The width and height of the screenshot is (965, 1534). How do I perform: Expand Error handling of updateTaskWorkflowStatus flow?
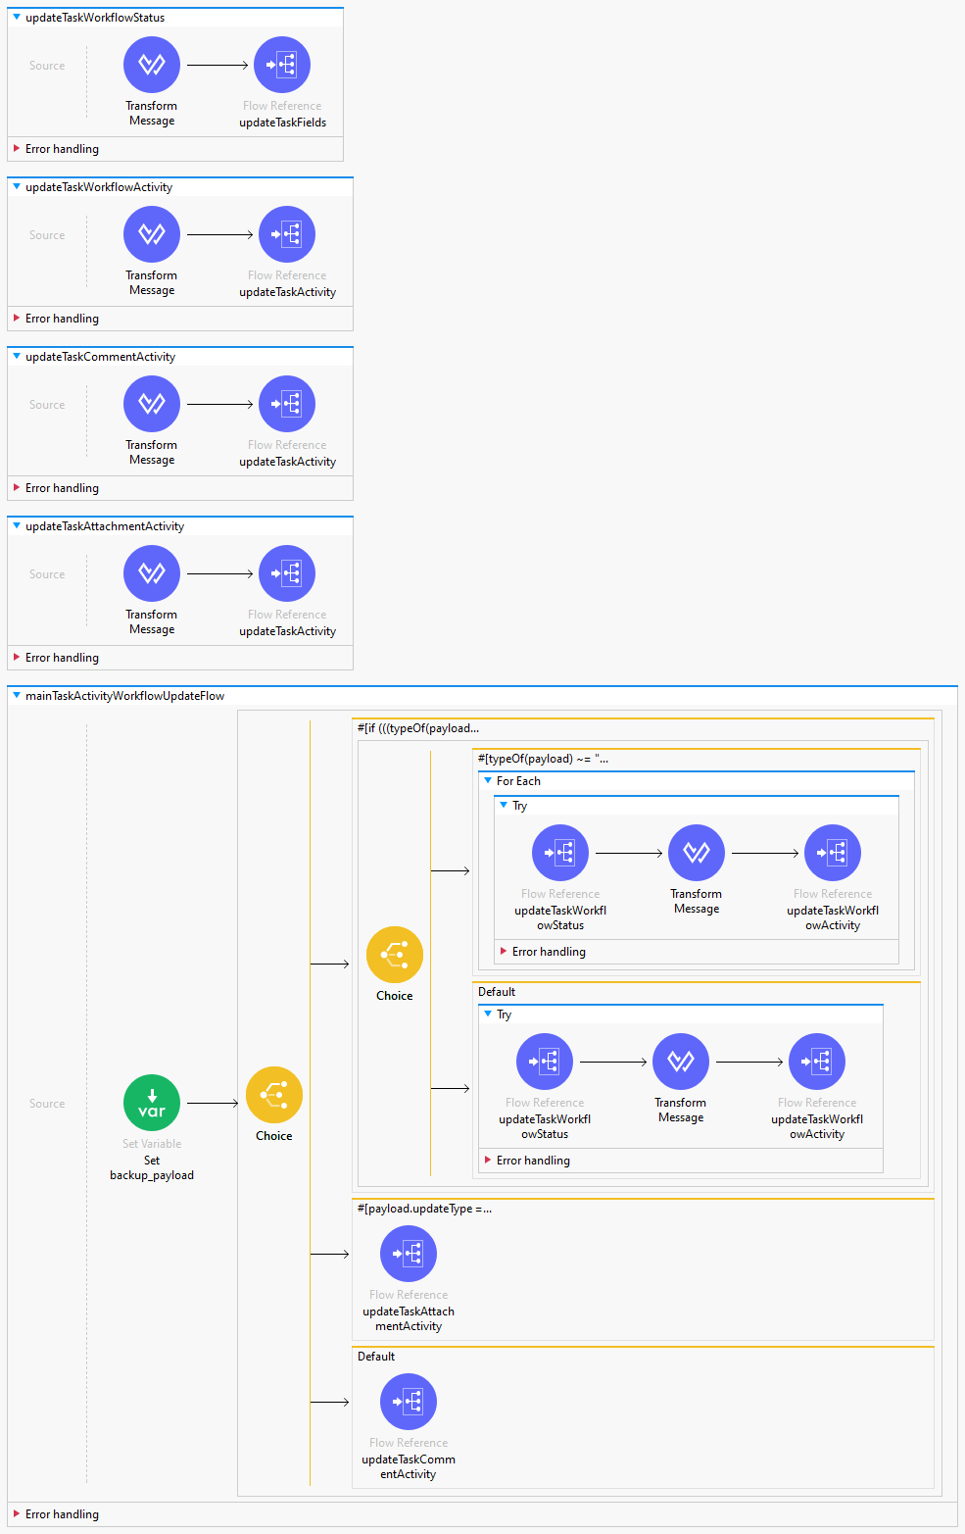pos(17,149)
